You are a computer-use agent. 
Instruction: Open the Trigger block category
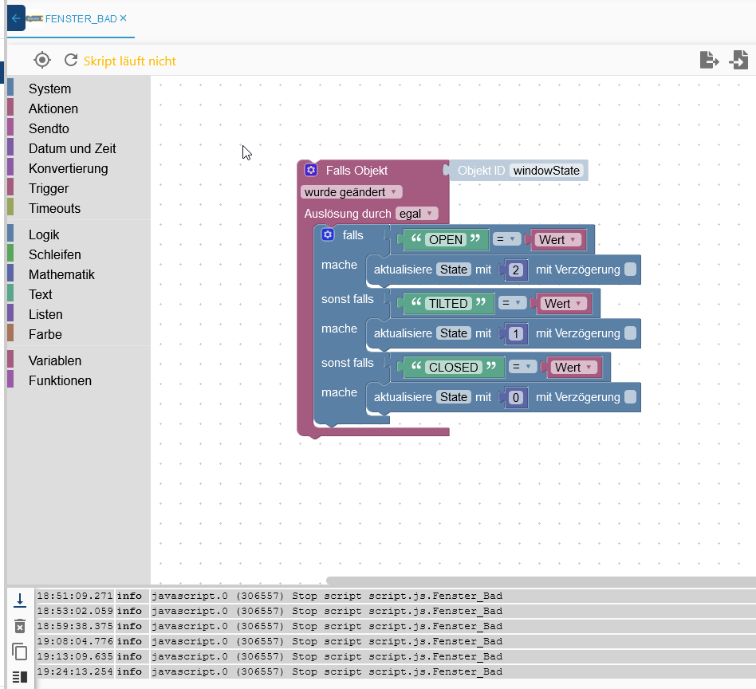tap(49, 188)
